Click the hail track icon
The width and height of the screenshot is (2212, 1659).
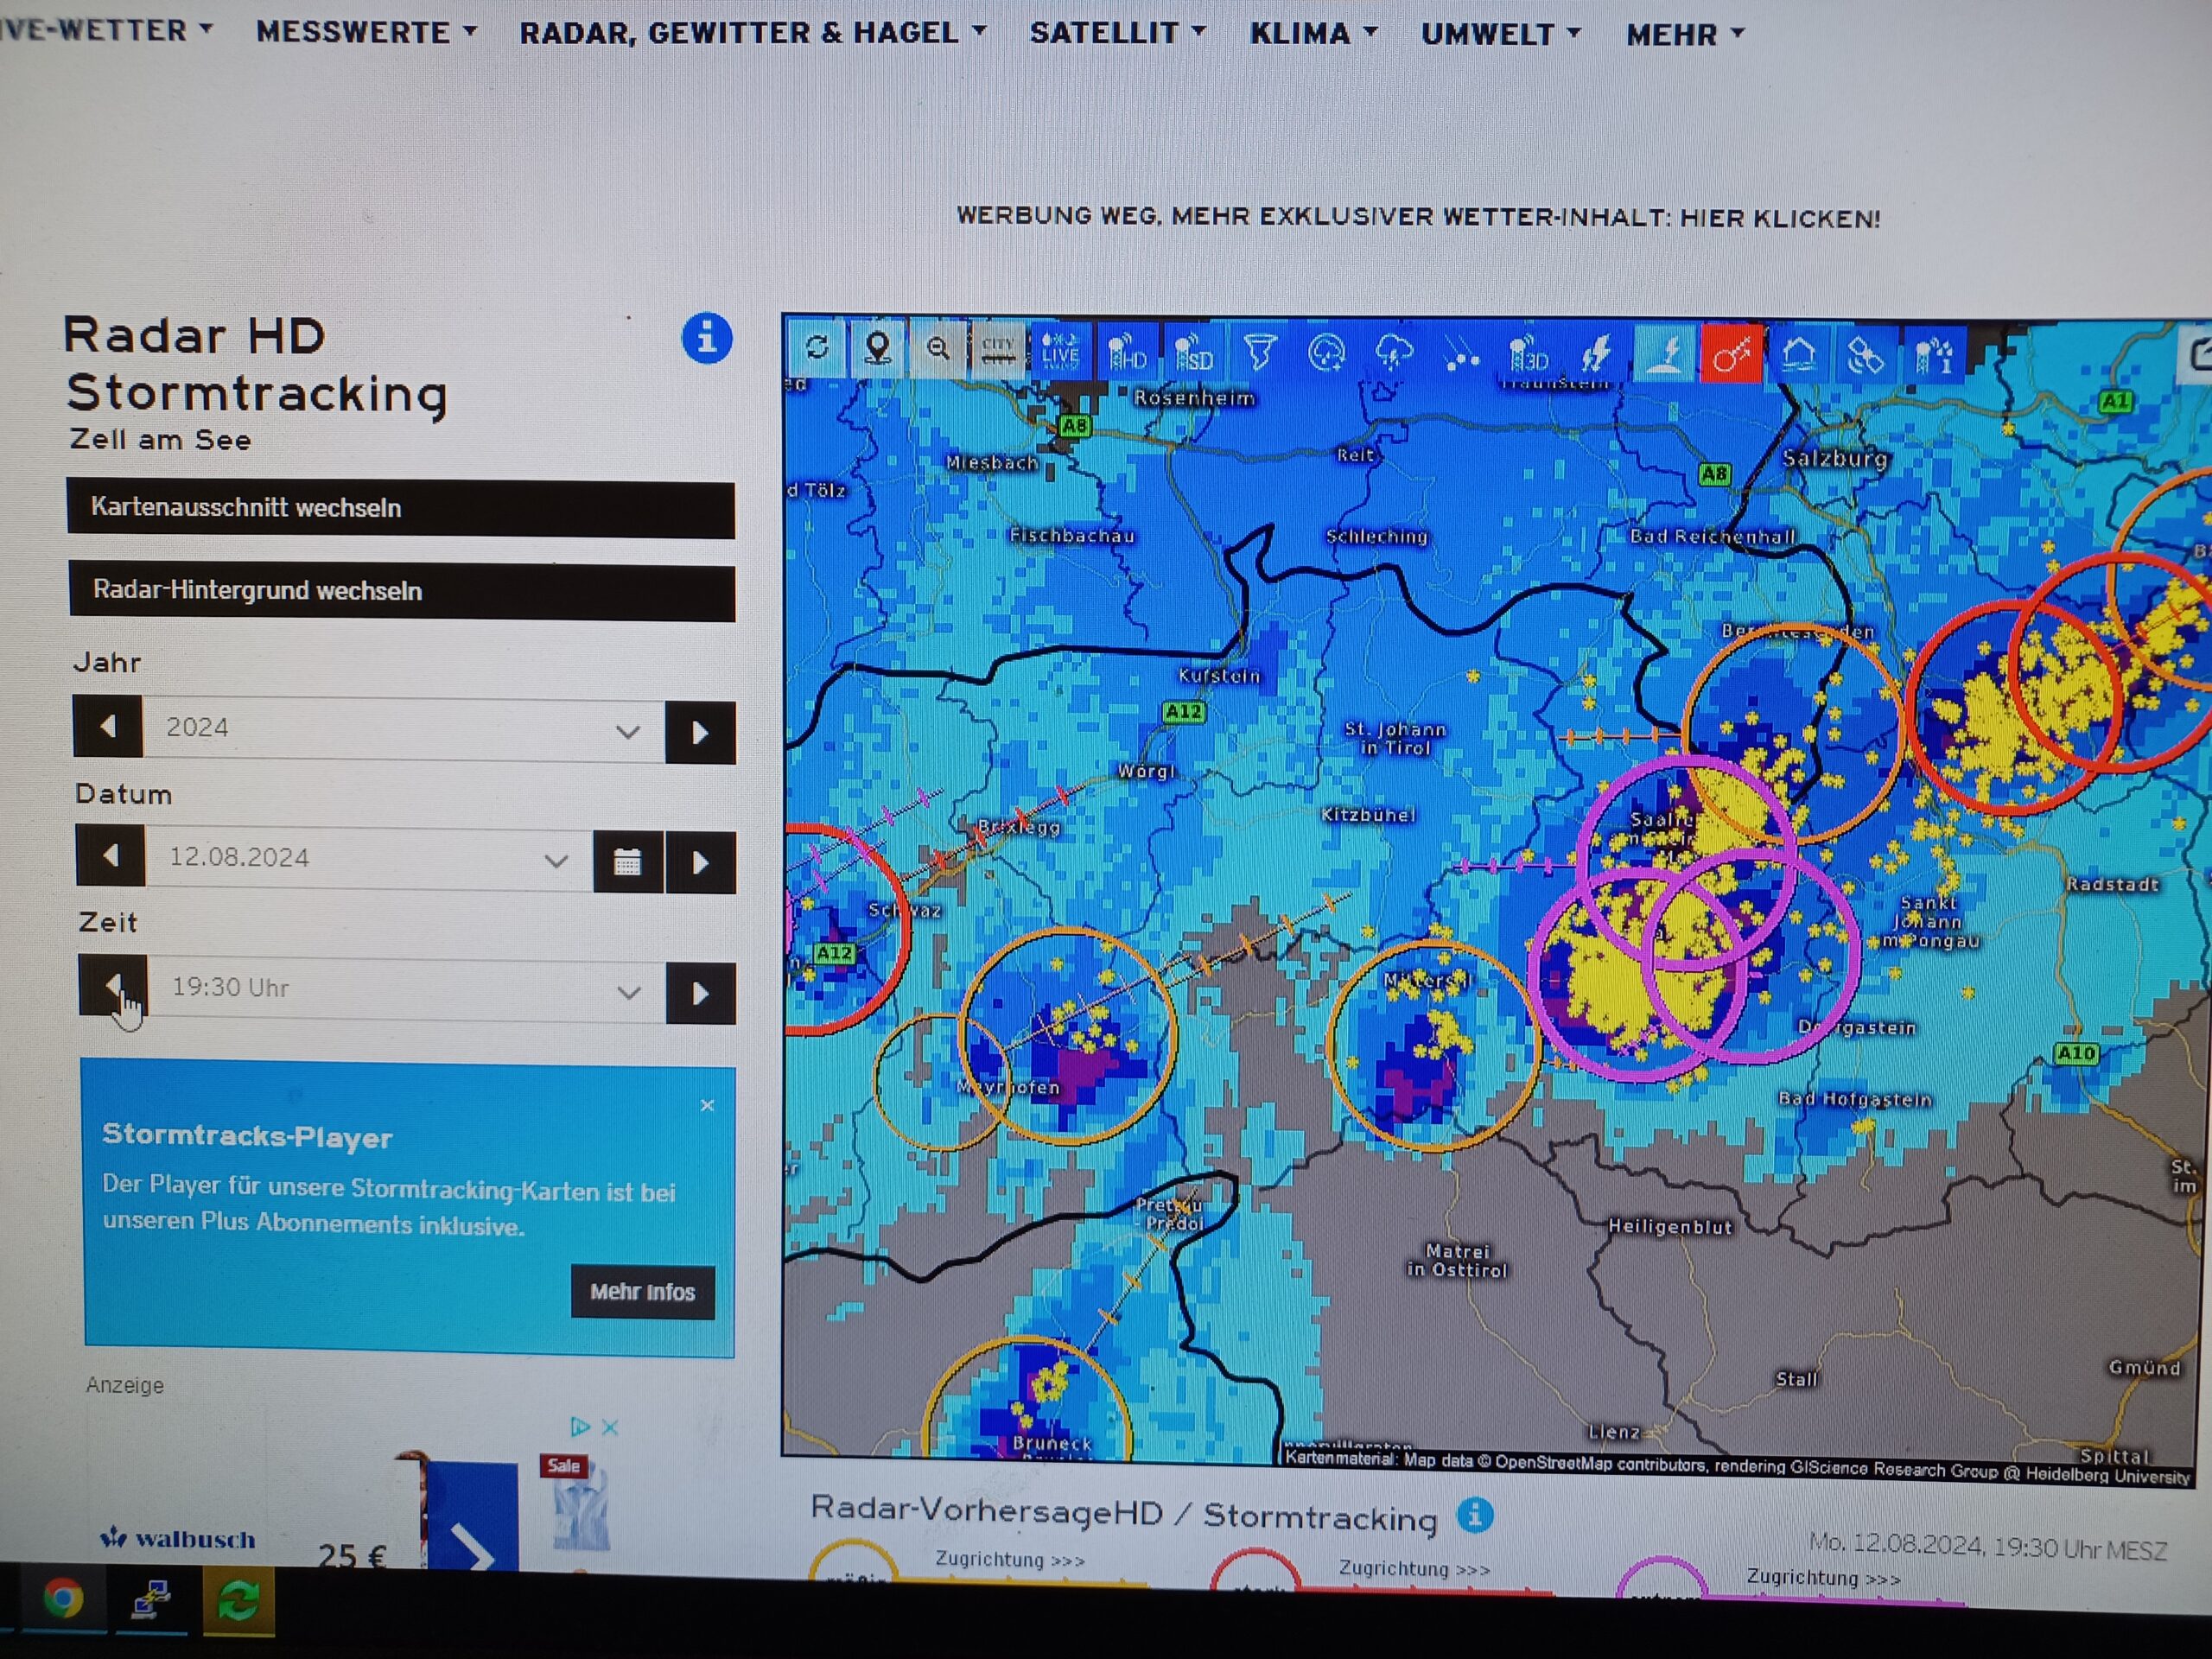click(x=1461, y=354)
